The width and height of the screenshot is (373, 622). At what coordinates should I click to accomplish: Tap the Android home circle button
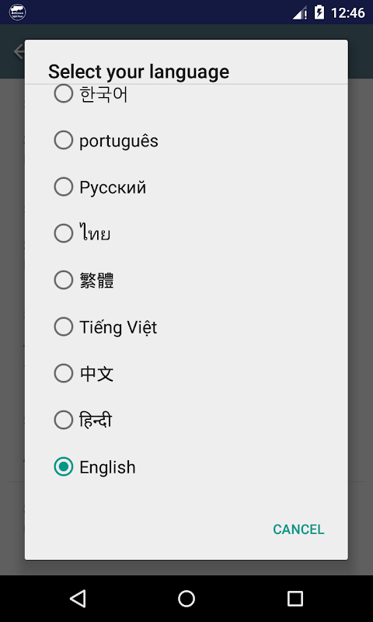186,598
